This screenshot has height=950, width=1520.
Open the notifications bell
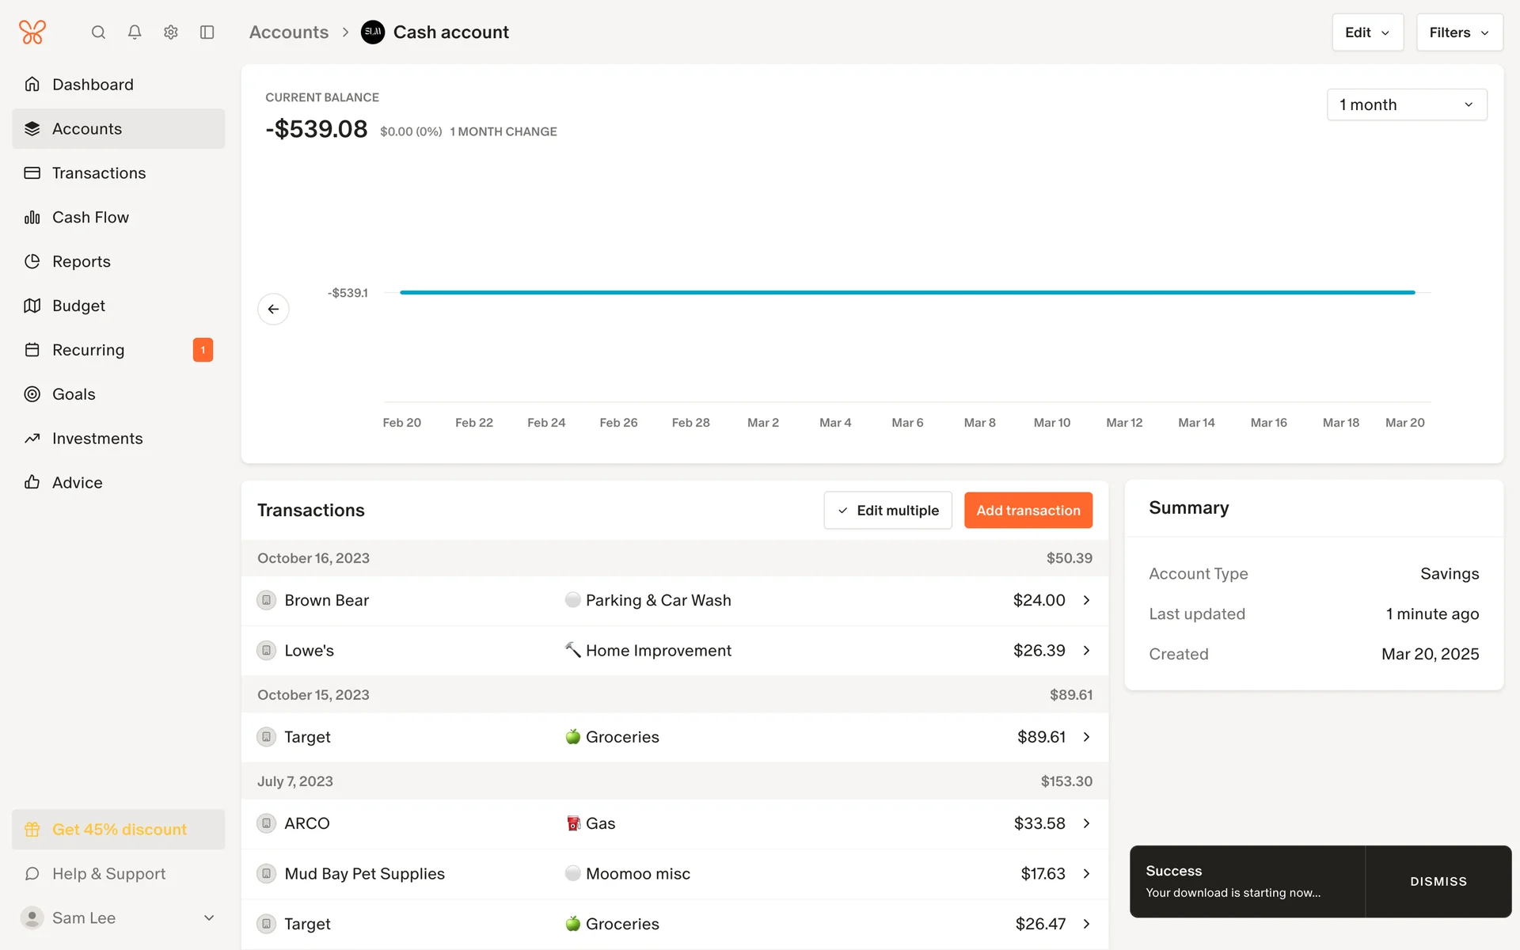[135, 32]
